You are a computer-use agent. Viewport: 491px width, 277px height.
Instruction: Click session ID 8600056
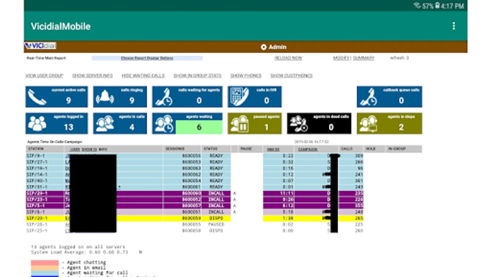tap(191, 156)
